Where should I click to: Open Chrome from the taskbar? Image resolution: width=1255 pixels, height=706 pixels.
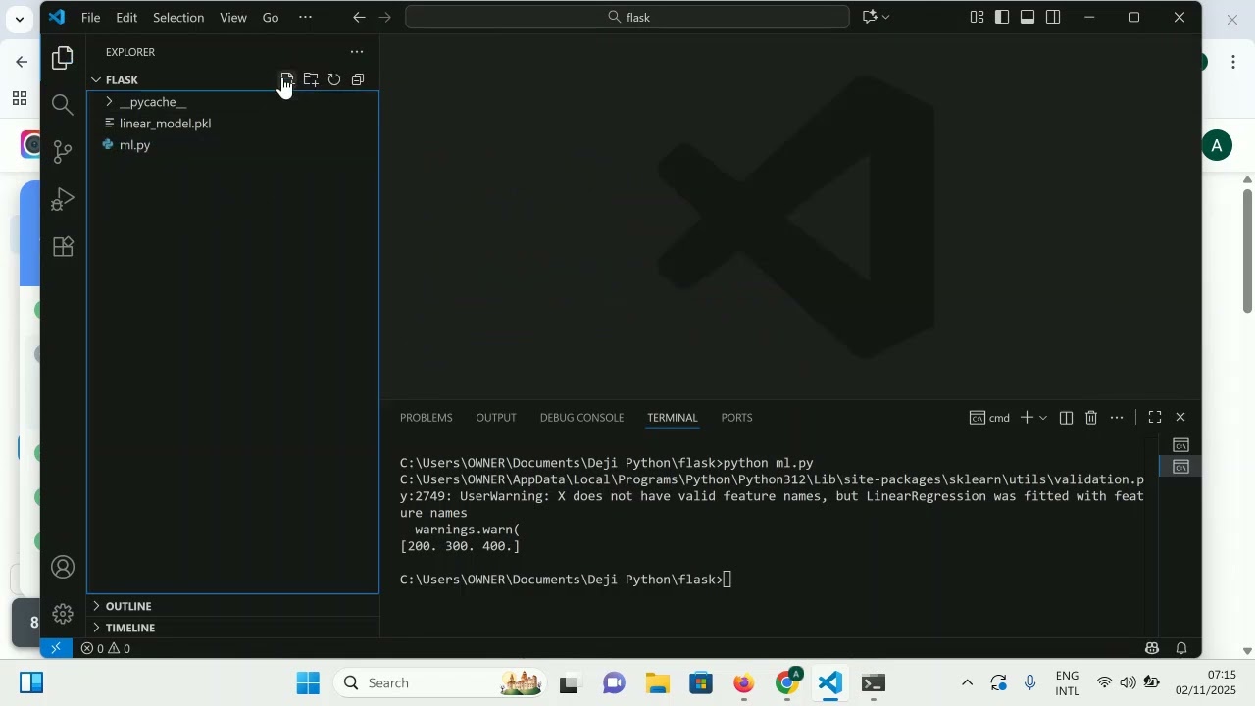788,682
